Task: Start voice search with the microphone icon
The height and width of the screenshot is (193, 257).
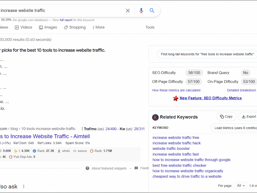Action: pyautogui.click(x=141, y=11)
